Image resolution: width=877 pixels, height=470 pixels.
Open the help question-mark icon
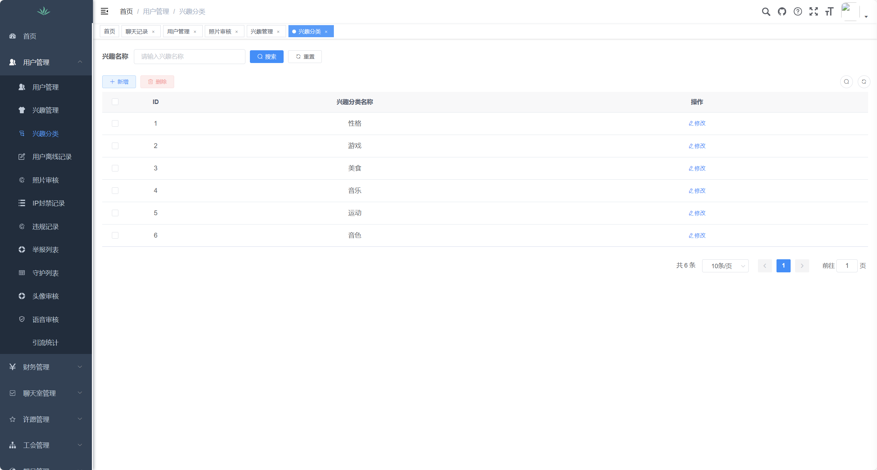coord(798,12)
